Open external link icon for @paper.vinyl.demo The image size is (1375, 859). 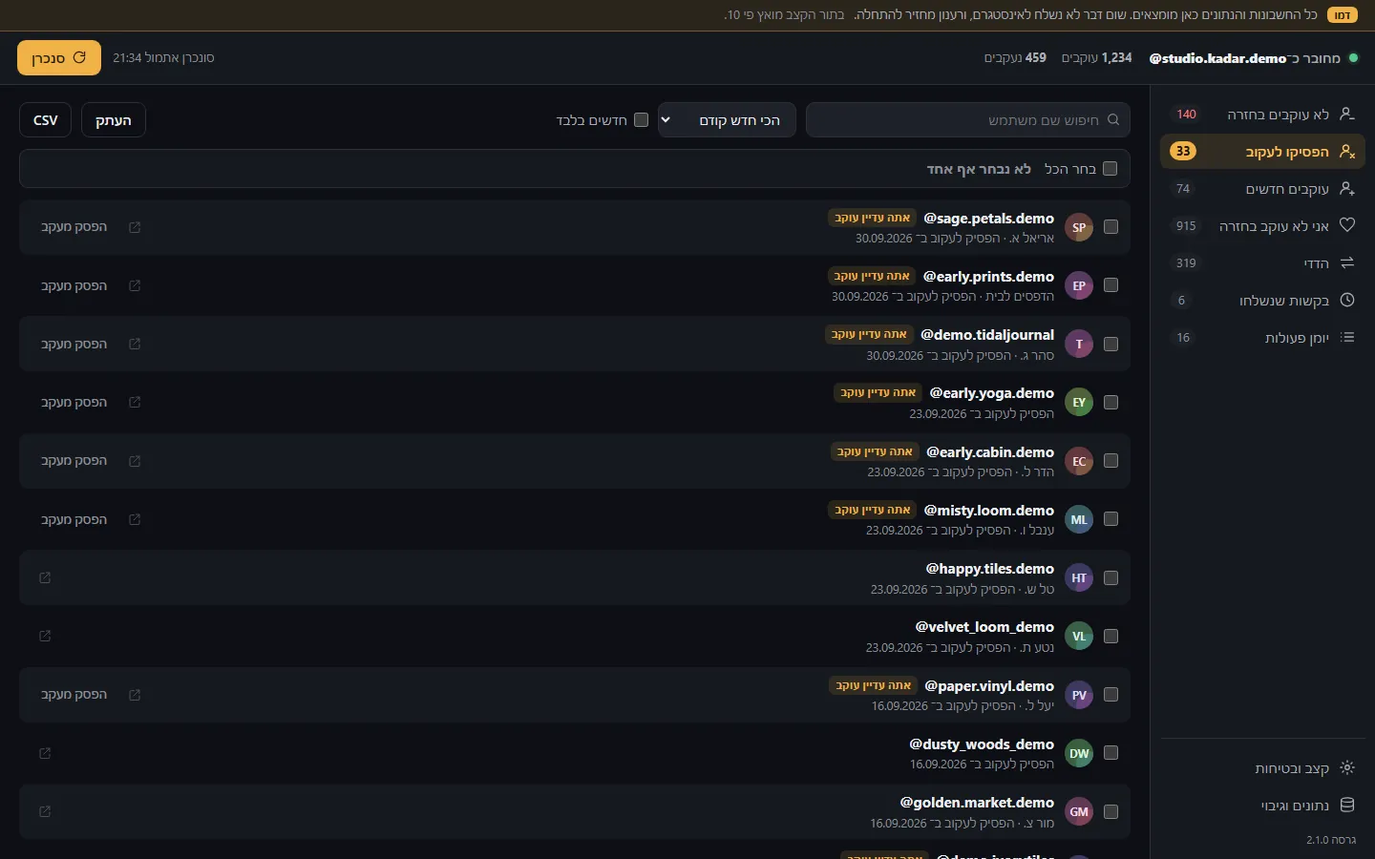pyautogui.click(x=135, y=695)
